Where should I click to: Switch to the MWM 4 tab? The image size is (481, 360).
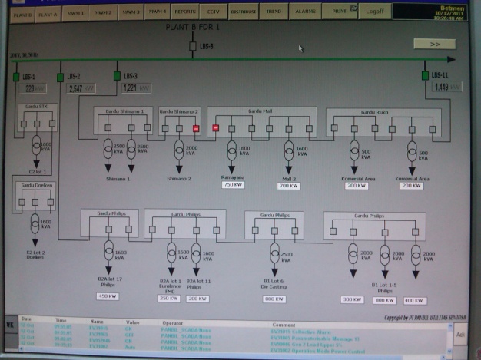[157, 12]
